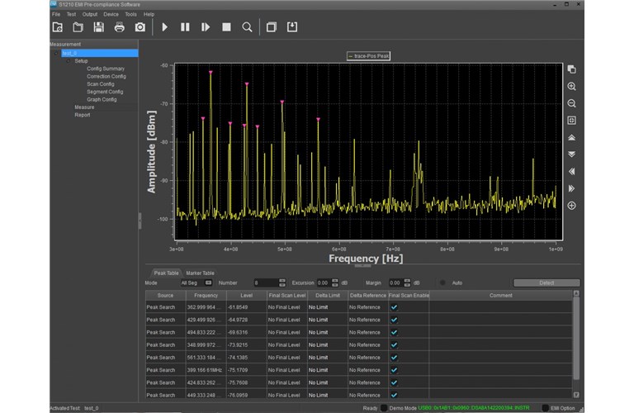Image resolution: width=634 pixels, height=413 pixels.
Task: Switch to the Marker Table tab
Action: [x=200, y=273]
